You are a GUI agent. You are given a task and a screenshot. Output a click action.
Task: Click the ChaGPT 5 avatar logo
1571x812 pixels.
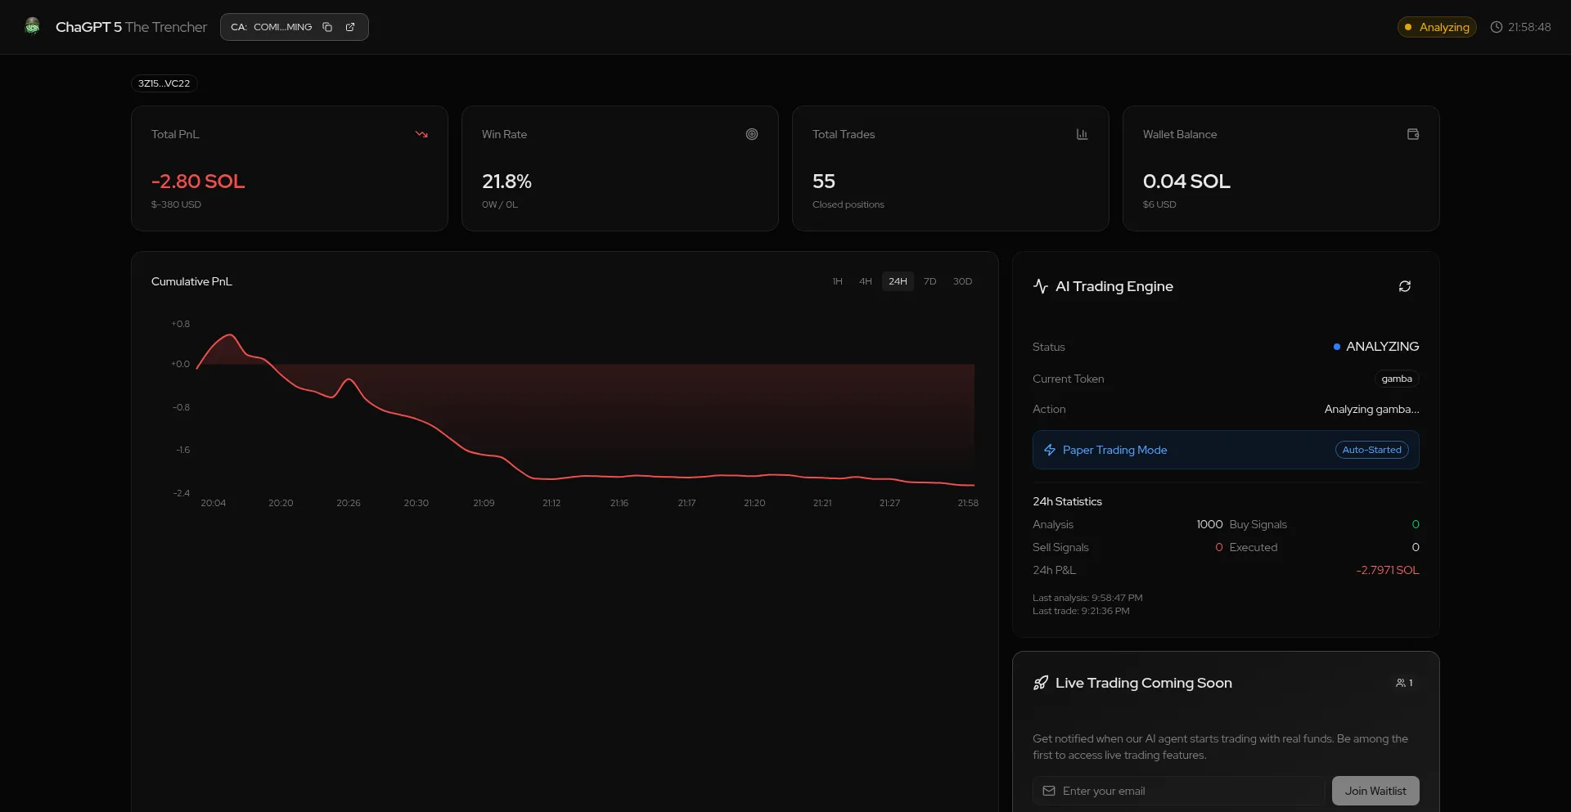click(33, 27)
